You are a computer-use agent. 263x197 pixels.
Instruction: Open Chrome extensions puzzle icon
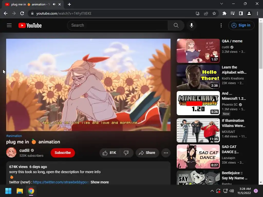224,13
